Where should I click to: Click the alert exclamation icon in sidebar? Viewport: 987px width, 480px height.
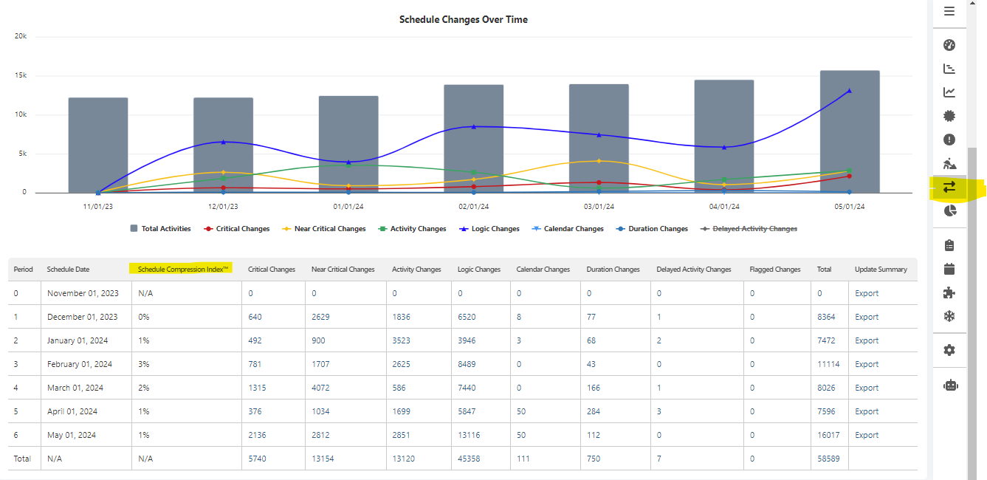(949, 139)
